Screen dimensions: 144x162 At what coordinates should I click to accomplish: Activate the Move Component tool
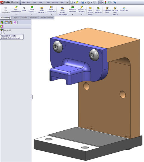coord(51,9)
